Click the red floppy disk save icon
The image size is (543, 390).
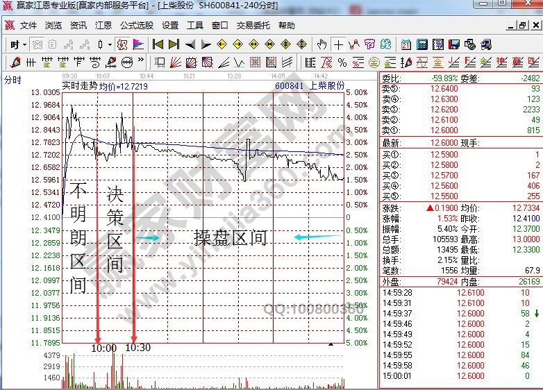click(x=455, y=44)
